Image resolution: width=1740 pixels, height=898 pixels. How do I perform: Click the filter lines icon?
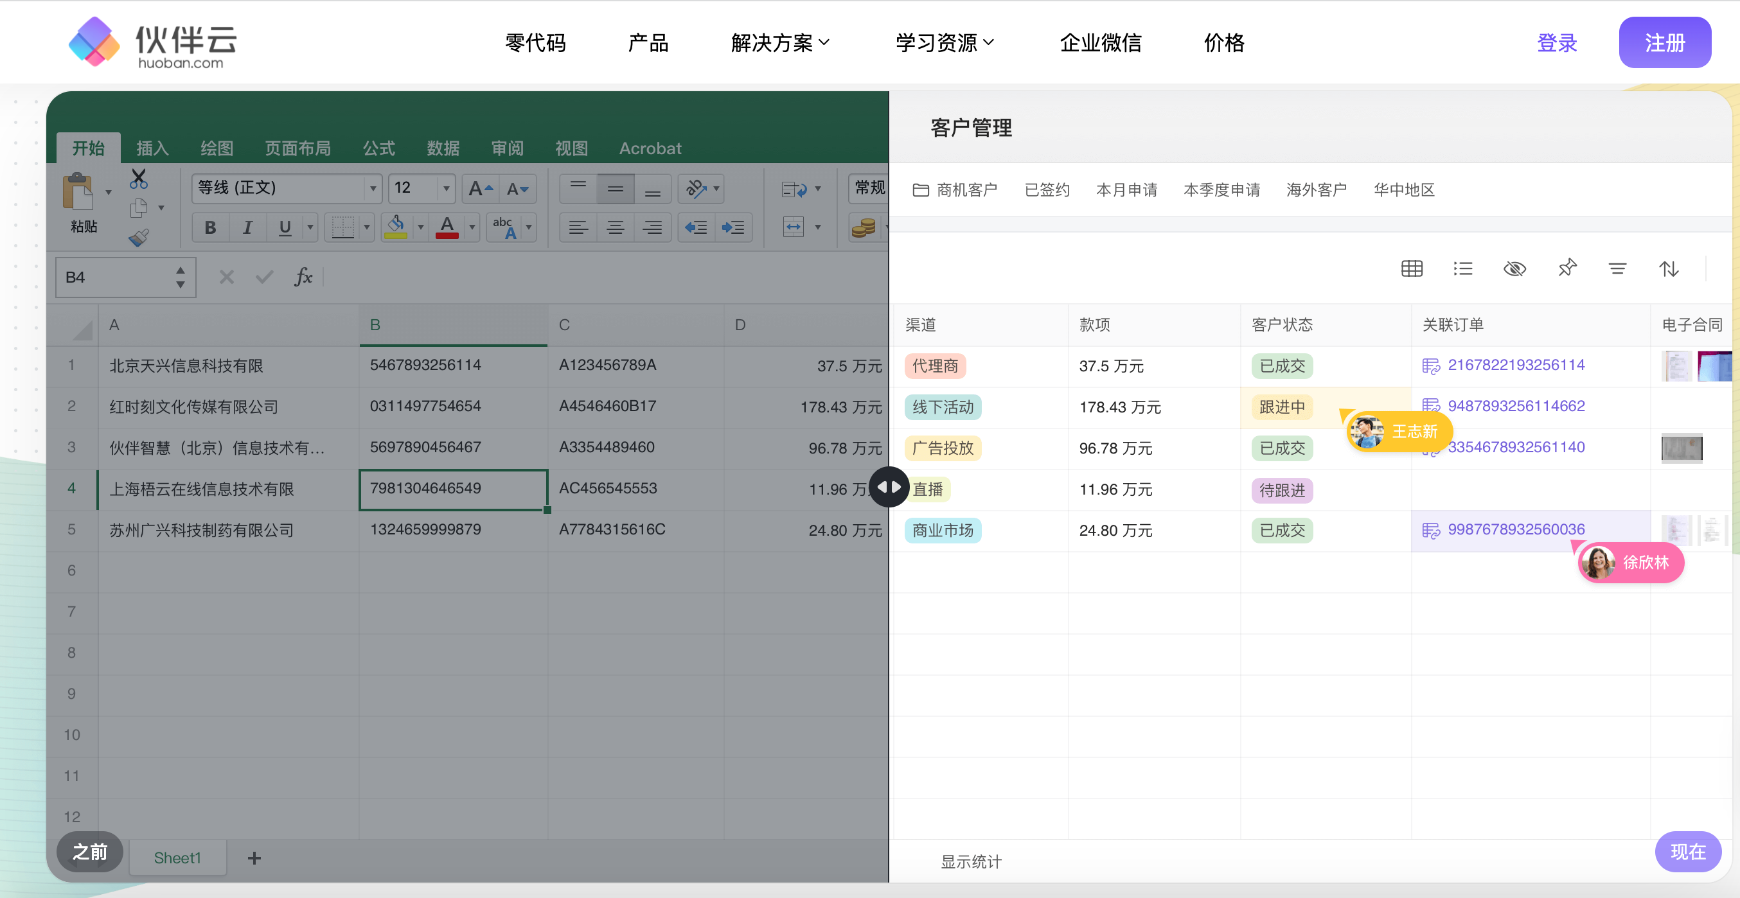coord(1617,269)
